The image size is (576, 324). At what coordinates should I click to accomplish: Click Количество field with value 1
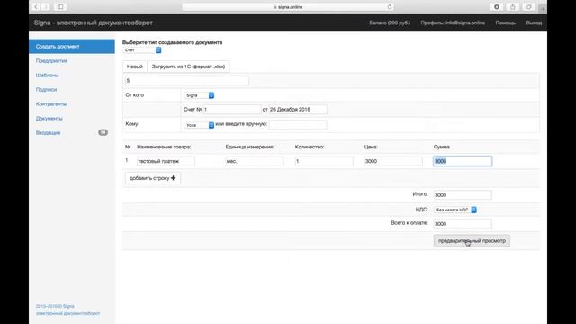point(324,161)
